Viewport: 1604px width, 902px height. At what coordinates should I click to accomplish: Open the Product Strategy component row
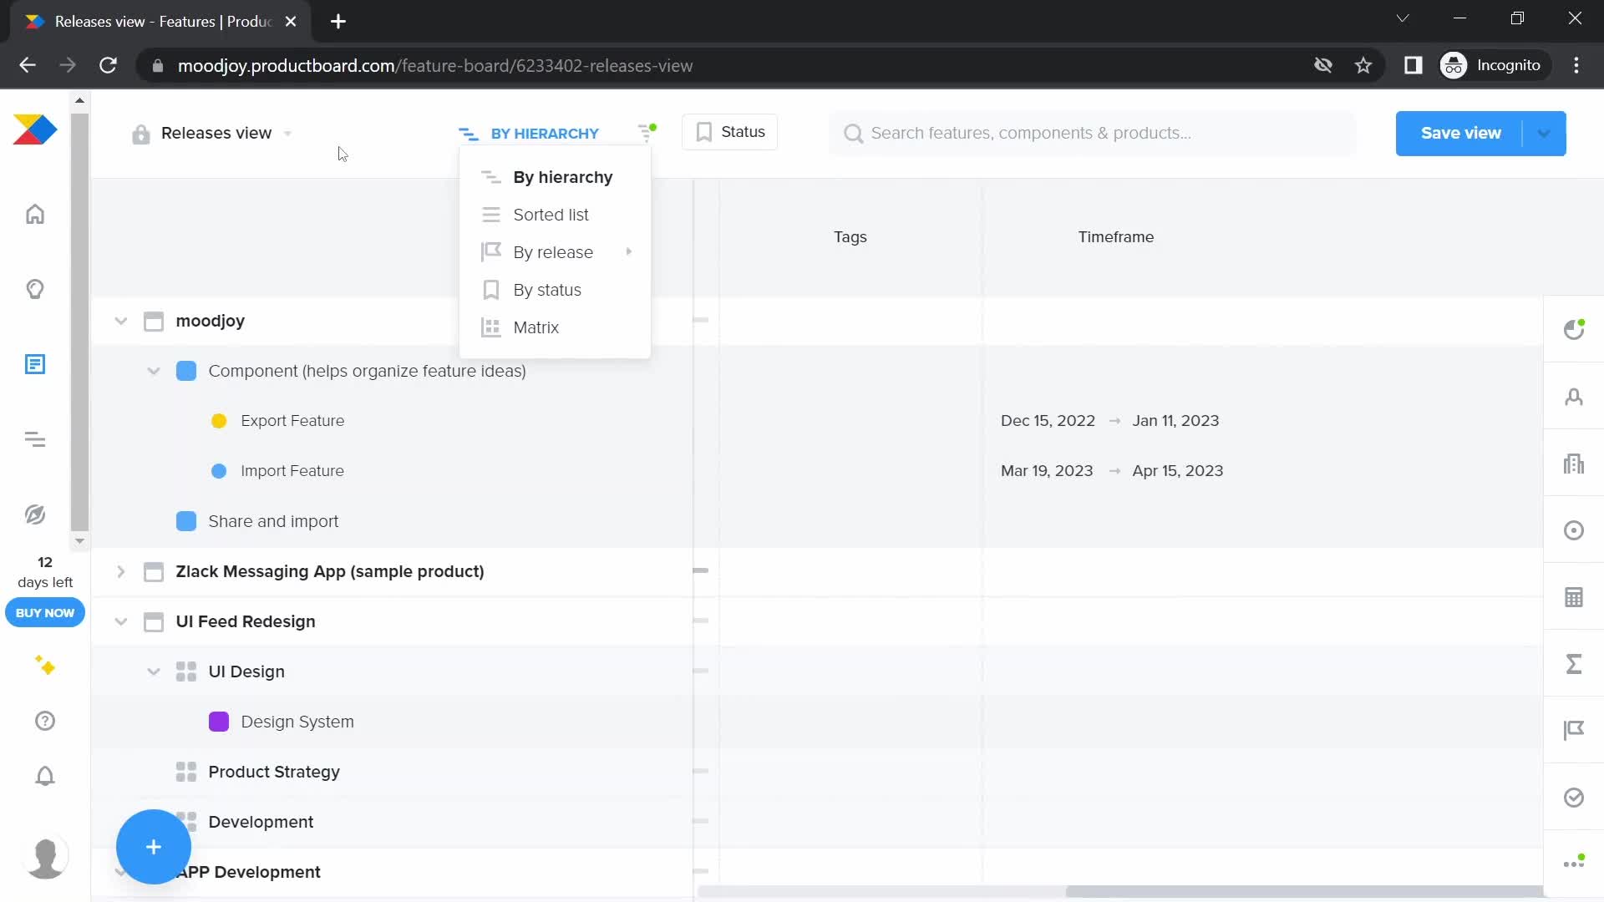click(274, 772)
